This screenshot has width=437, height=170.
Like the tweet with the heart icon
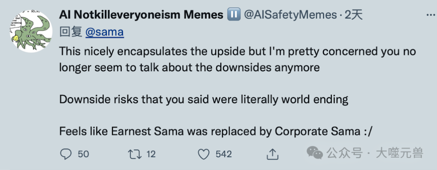(204, 154)
